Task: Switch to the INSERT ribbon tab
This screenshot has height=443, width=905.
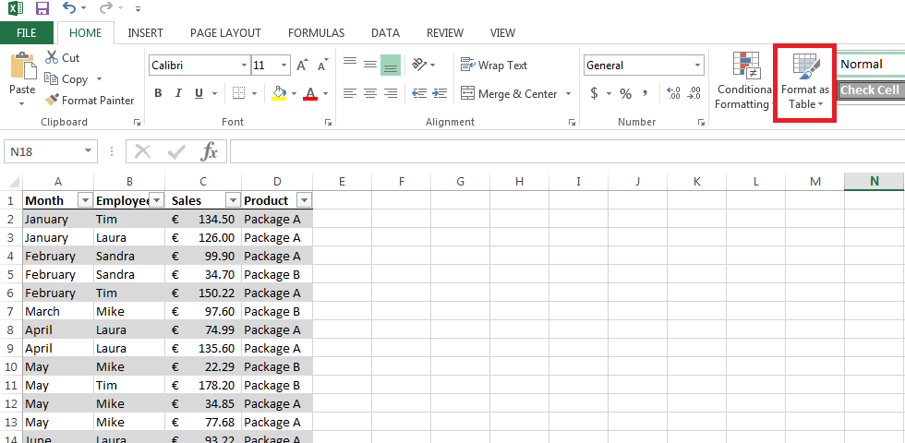Action: (x=145, y=33)
